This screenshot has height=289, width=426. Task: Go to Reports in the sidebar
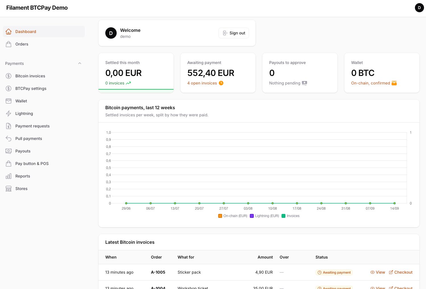click(x=44, y=176)
